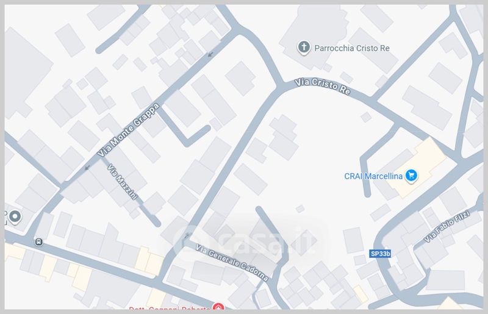
Task: Click the Parrocchia Cristo Re church pin
Action: [x=304, y=48]
